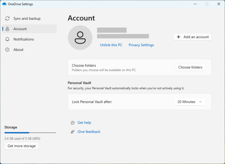Click the 2.4 GB used of 5 GB text
This screenshot has width=225, height=164.
pos(22,138)
